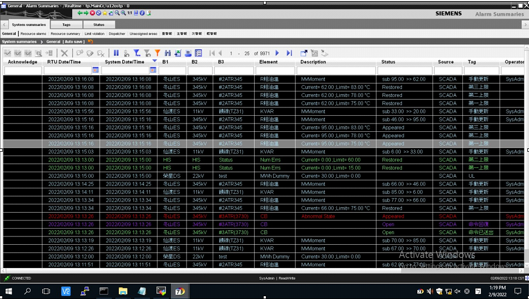Switch to the Tags tab

coord(66,24)
